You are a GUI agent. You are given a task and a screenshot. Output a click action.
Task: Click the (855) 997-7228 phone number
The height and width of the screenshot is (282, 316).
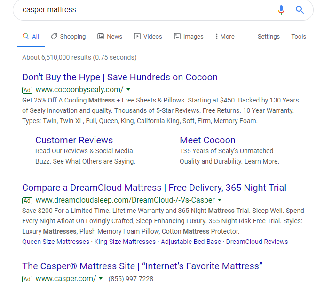131,279
